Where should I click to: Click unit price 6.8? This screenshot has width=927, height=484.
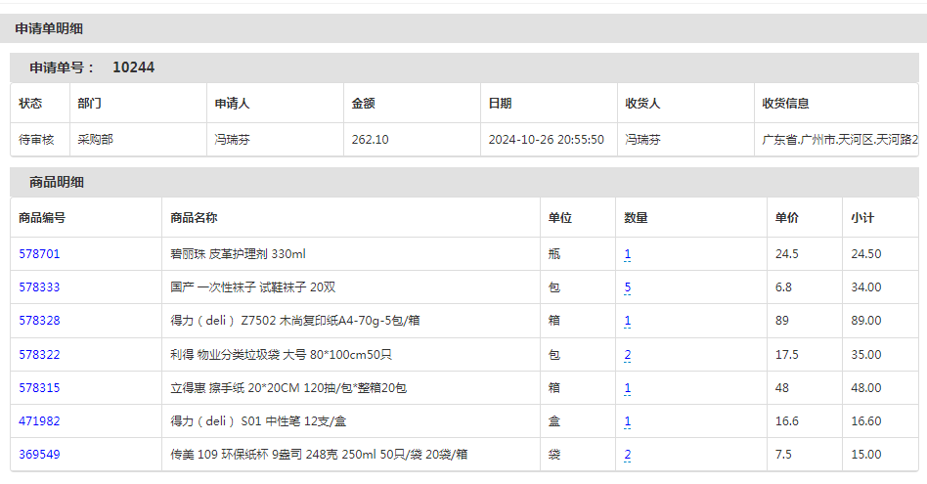pyautogui.click(x=783, y=287)
